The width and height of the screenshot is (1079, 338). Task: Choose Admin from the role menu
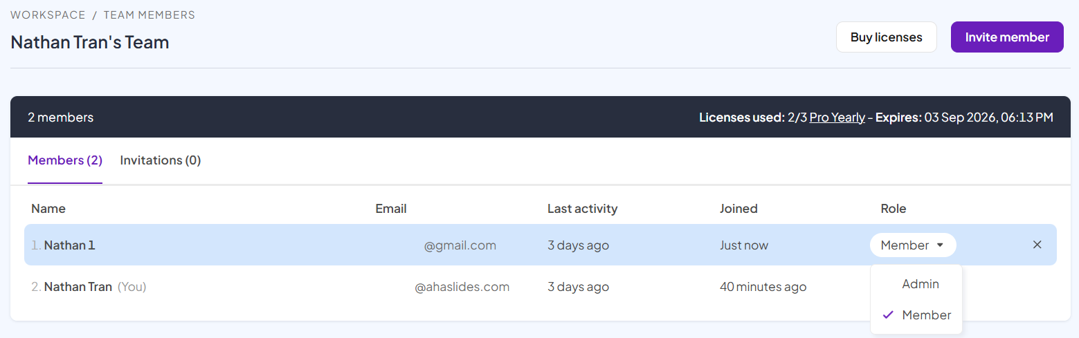(x=920, y=284)
